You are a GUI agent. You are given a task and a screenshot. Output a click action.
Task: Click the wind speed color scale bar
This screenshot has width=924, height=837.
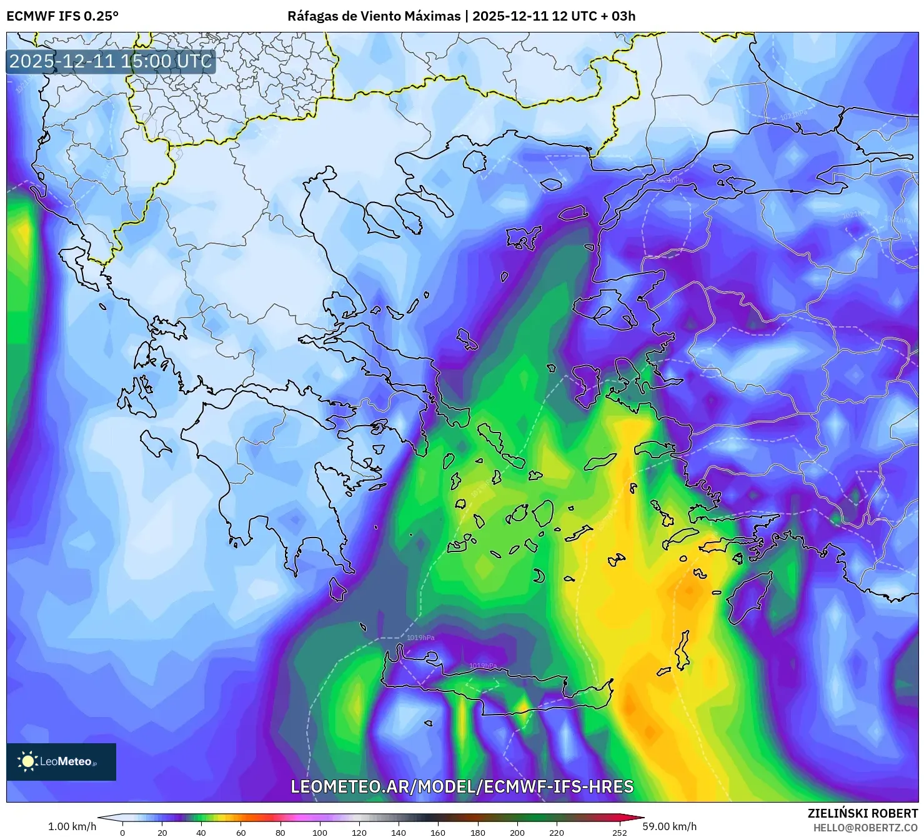373,816
